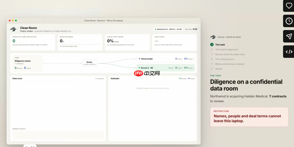The width and height of the screenshot is (294, 147).
Task: Click the window title Clean Room · Bonsai 2
Action: pyautogui.click(x=103, y=21)
